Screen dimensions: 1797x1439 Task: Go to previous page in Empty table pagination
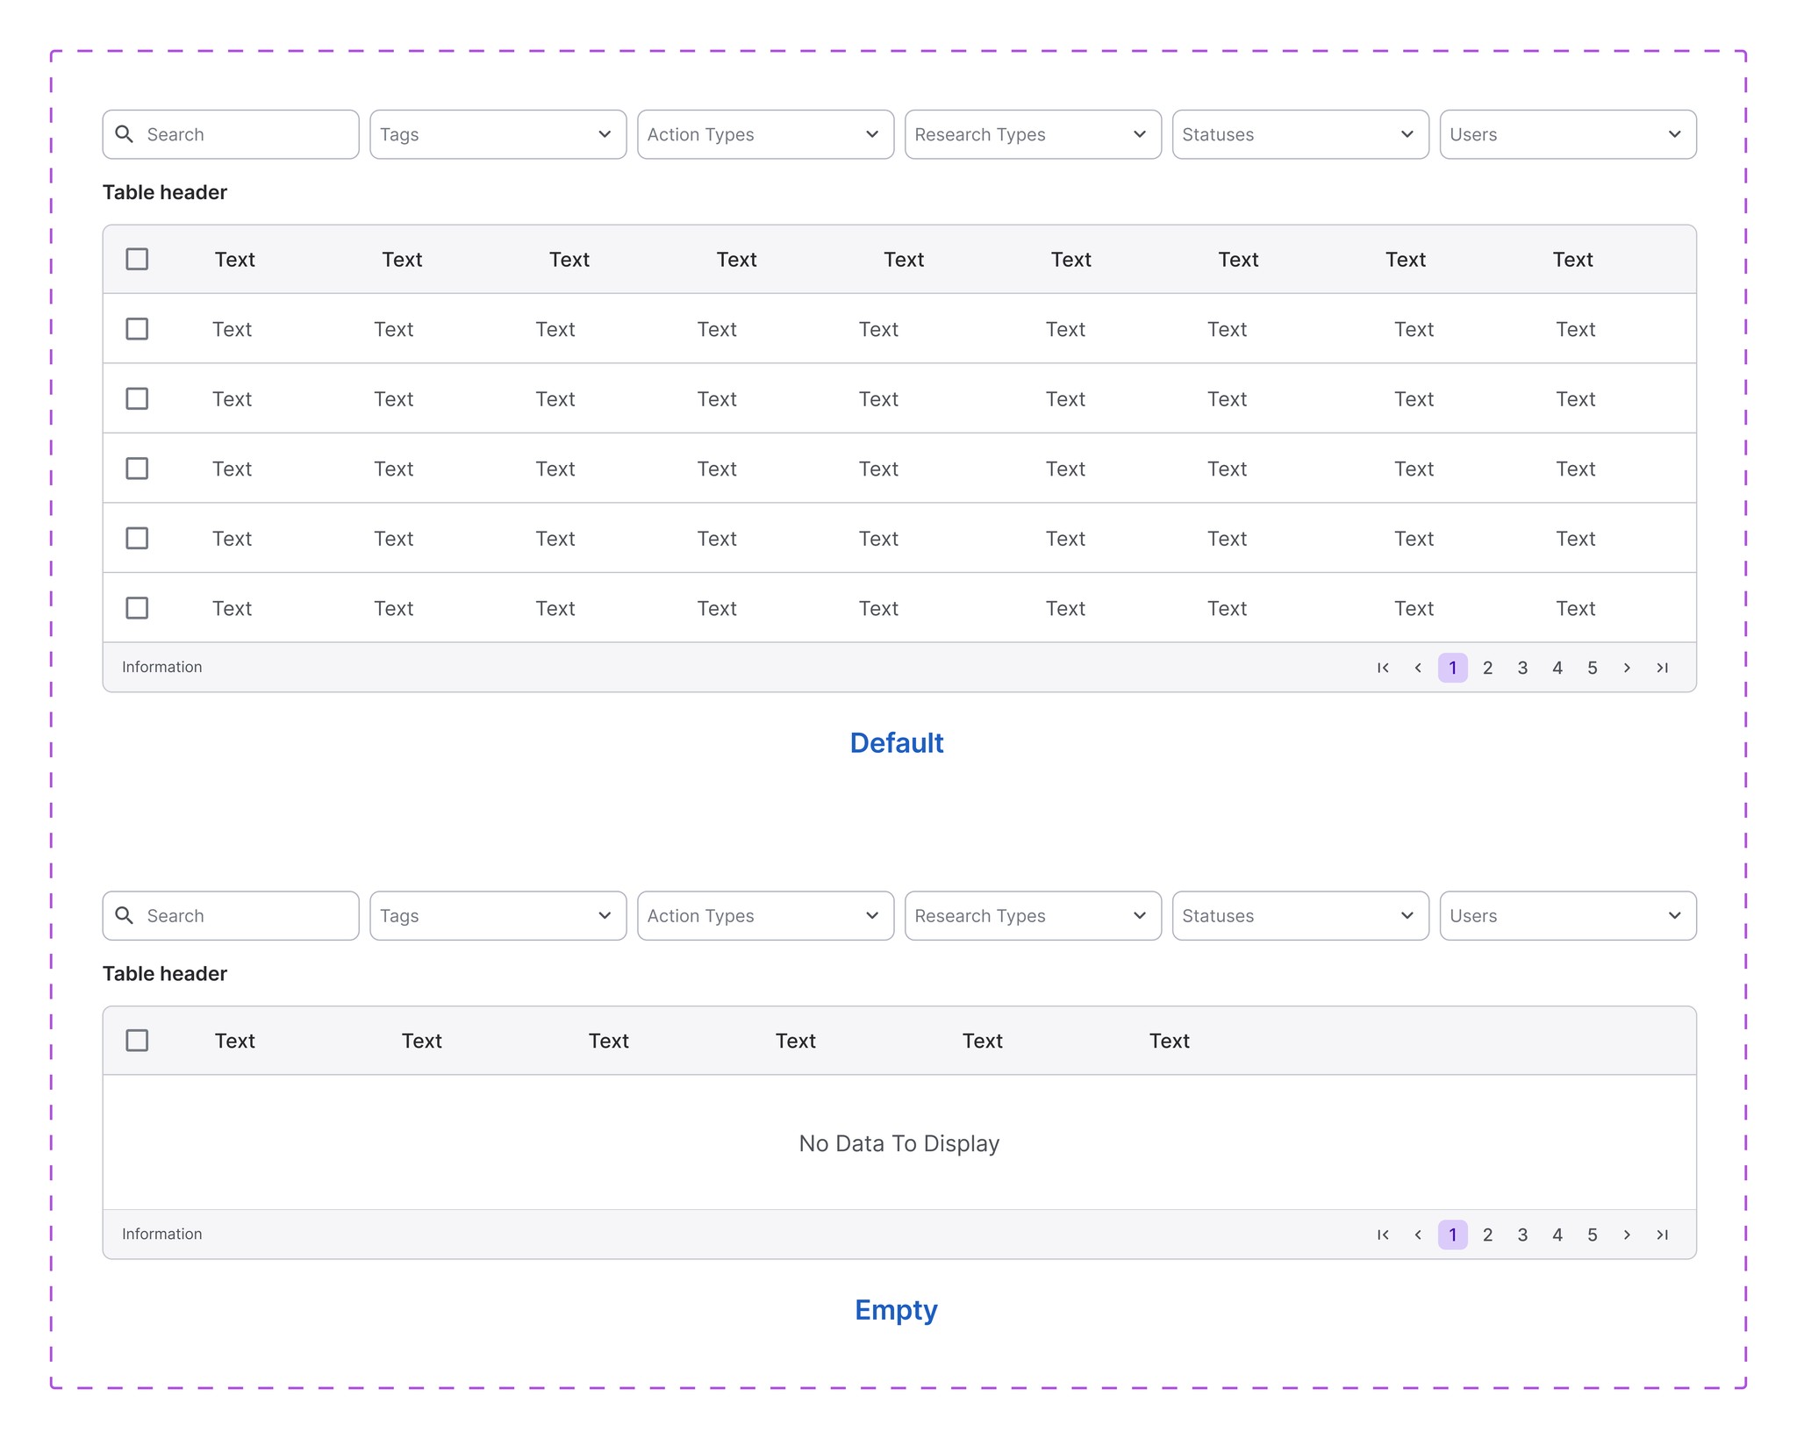point(1418,1235)
